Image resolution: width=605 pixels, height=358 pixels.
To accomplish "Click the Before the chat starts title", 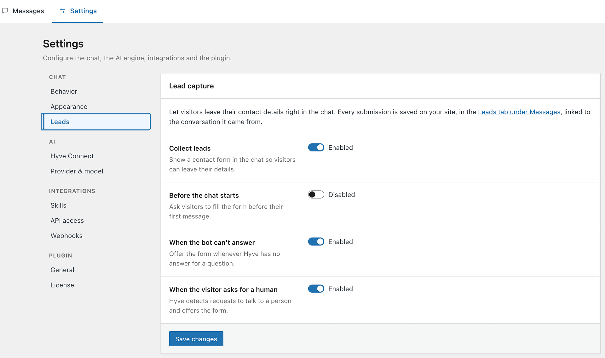I will pyautogui.click(x=204, y=195).
